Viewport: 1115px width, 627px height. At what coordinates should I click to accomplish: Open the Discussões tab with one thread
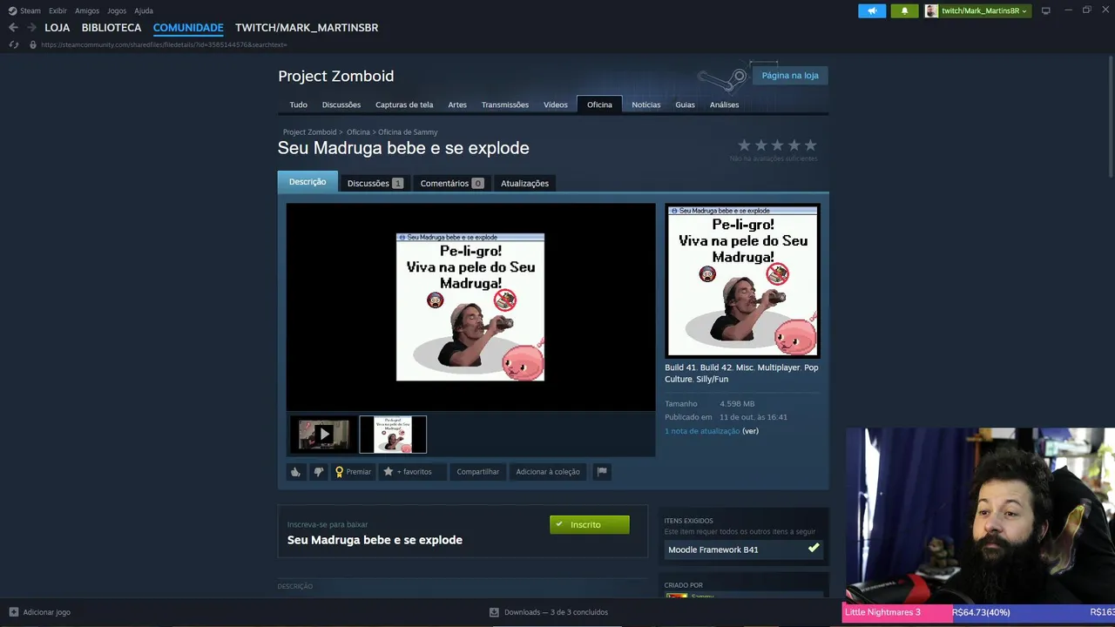(x=375, y=183)
